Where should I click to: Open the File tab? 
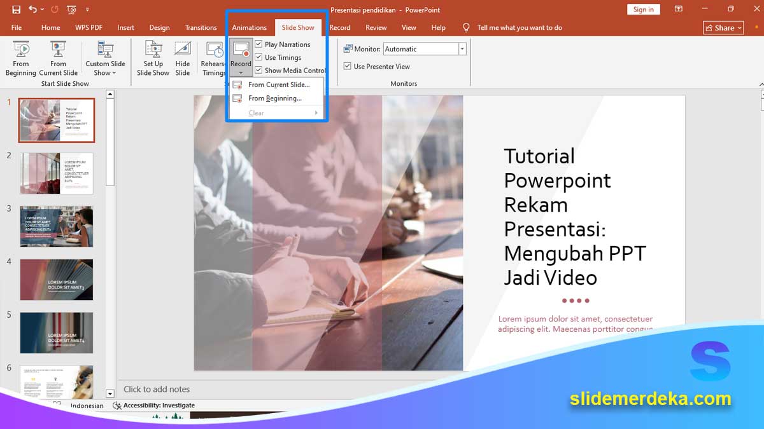(17, 27)
